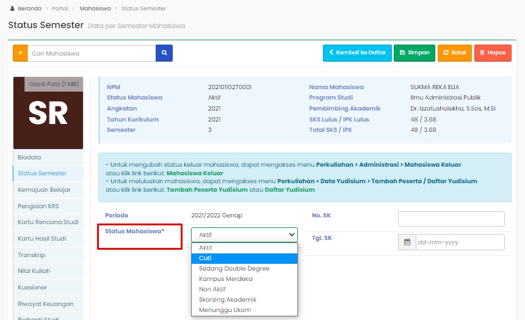Click Ganti Foto on profile picture
Viewport: 525px width, 320px height.
pos(53,84)
